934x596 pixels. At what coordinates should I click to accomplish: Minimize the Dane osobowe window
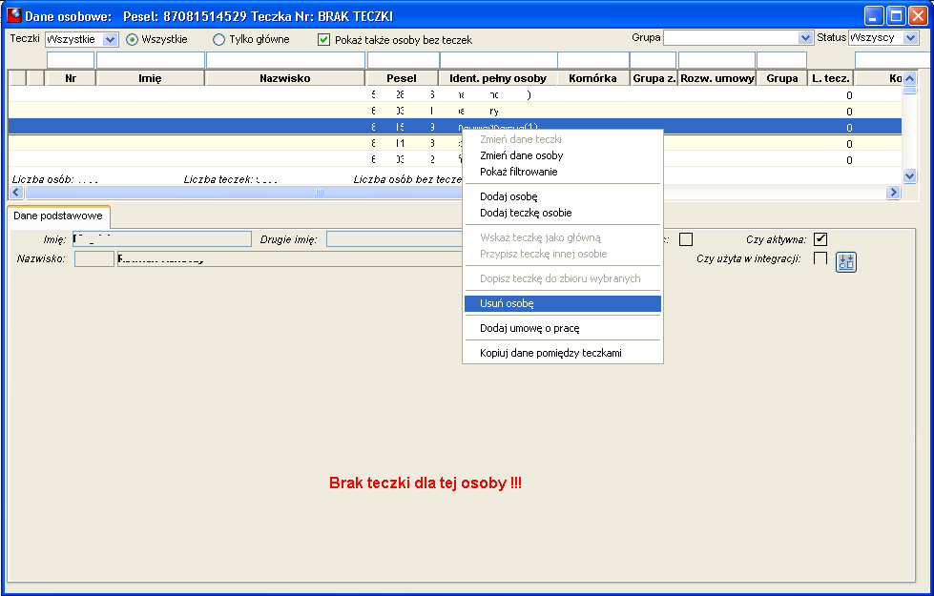(874, 16)
